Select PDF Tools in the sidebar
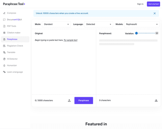 click(x=11, y=26)
